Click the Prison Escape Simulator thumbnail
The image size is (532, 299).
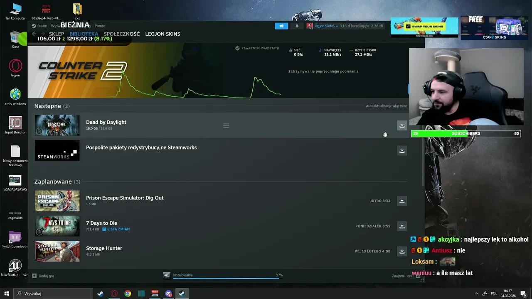(x=57, y=201)
